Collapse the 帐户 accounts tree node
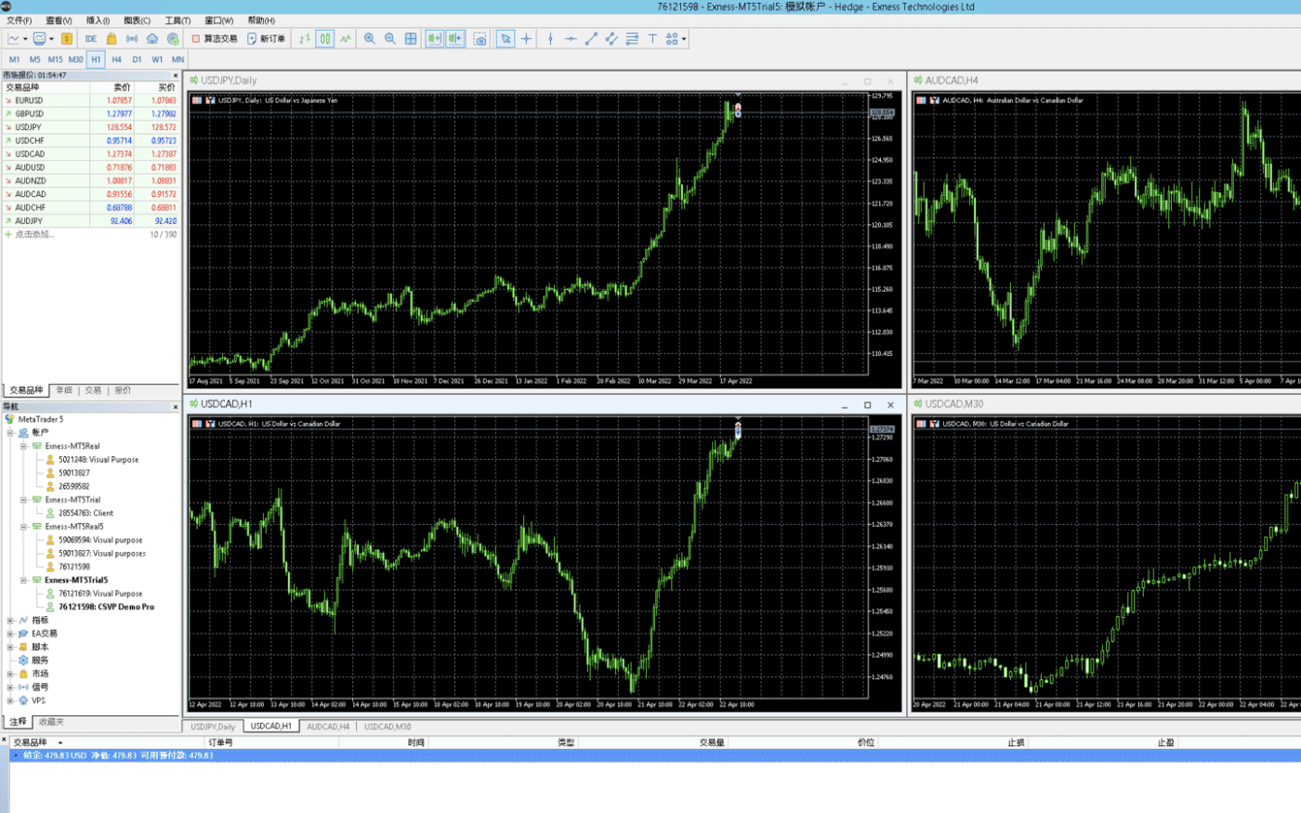Screen dimensions: 1301x813 pyautogui.click(x=10, y=433)
